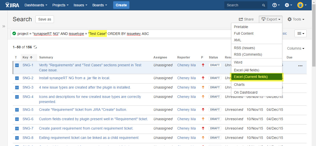The width and height of the screenshot is (316, 146).
Task: Open the view layout switcher dropdown
Action: pos(300,33)
